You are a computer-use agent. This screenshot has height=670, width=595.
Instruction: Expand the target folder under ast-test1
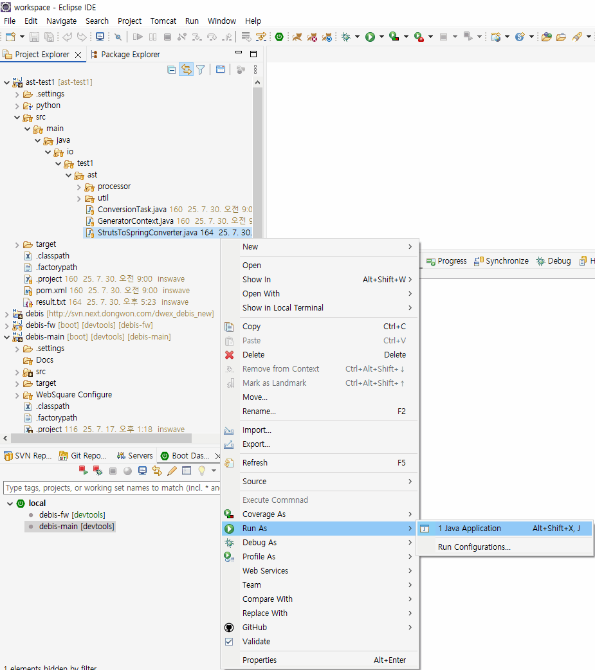tap(17, 245)
